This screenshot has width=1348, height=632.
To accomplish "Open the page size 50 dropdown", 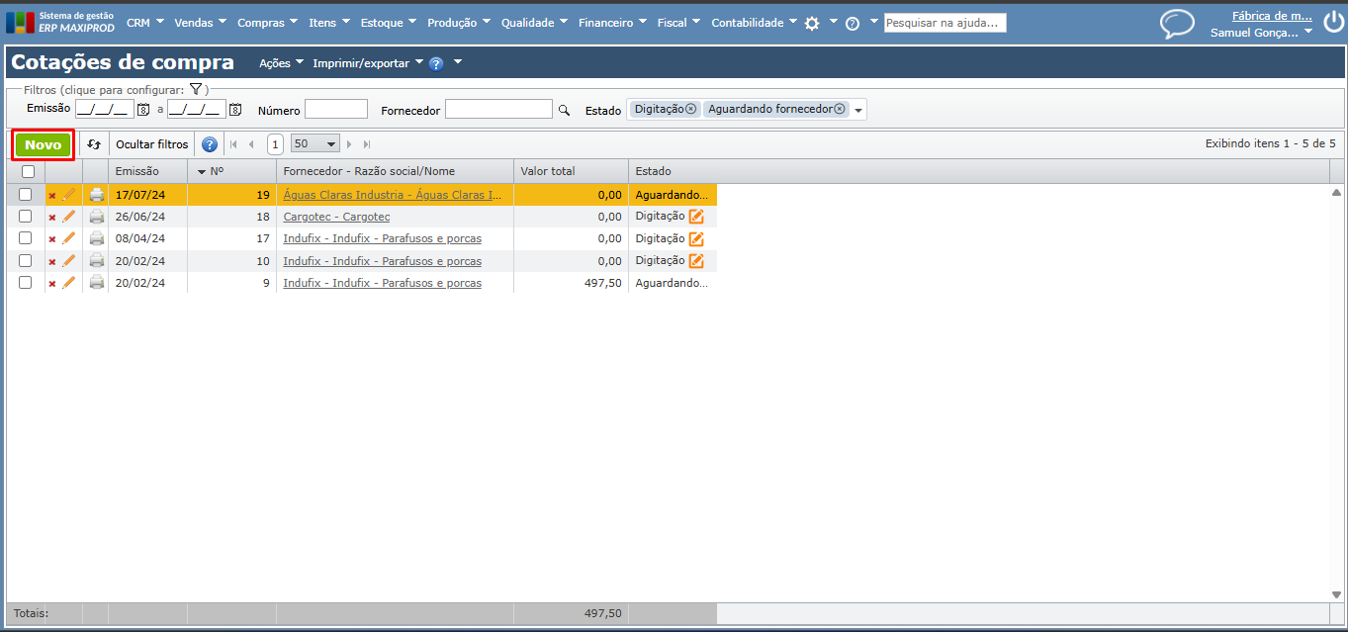I will click(x=315, y=143).
